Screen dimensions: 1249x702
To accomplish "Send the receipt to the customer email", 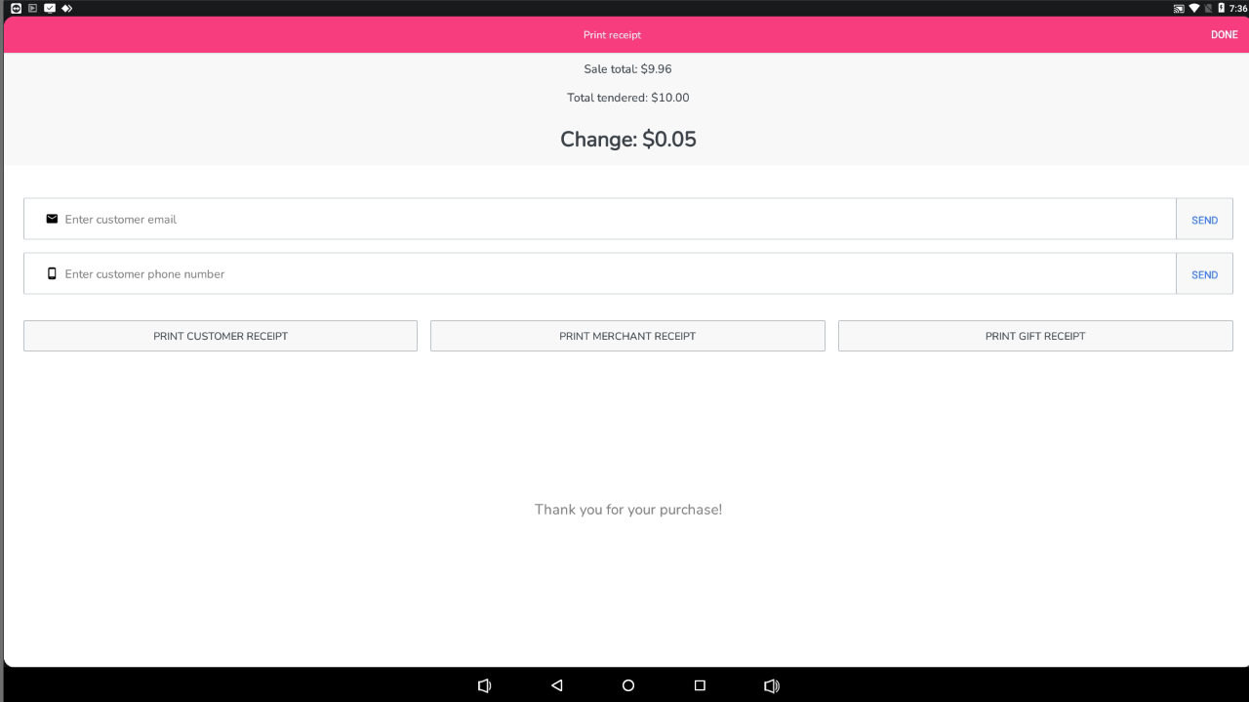I will [x=1204, y=220].
